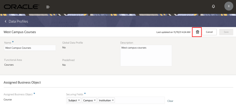Click the Data Profiles header title
236x107 pixels.
tap(18, 21)
